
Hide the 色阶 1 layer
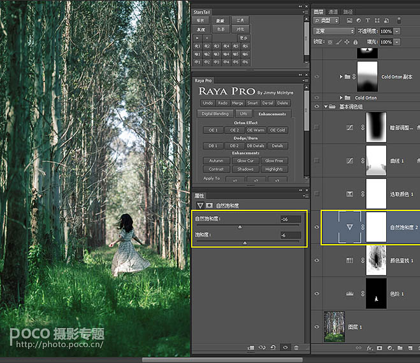pyautogui.click(x=317, y=294)
